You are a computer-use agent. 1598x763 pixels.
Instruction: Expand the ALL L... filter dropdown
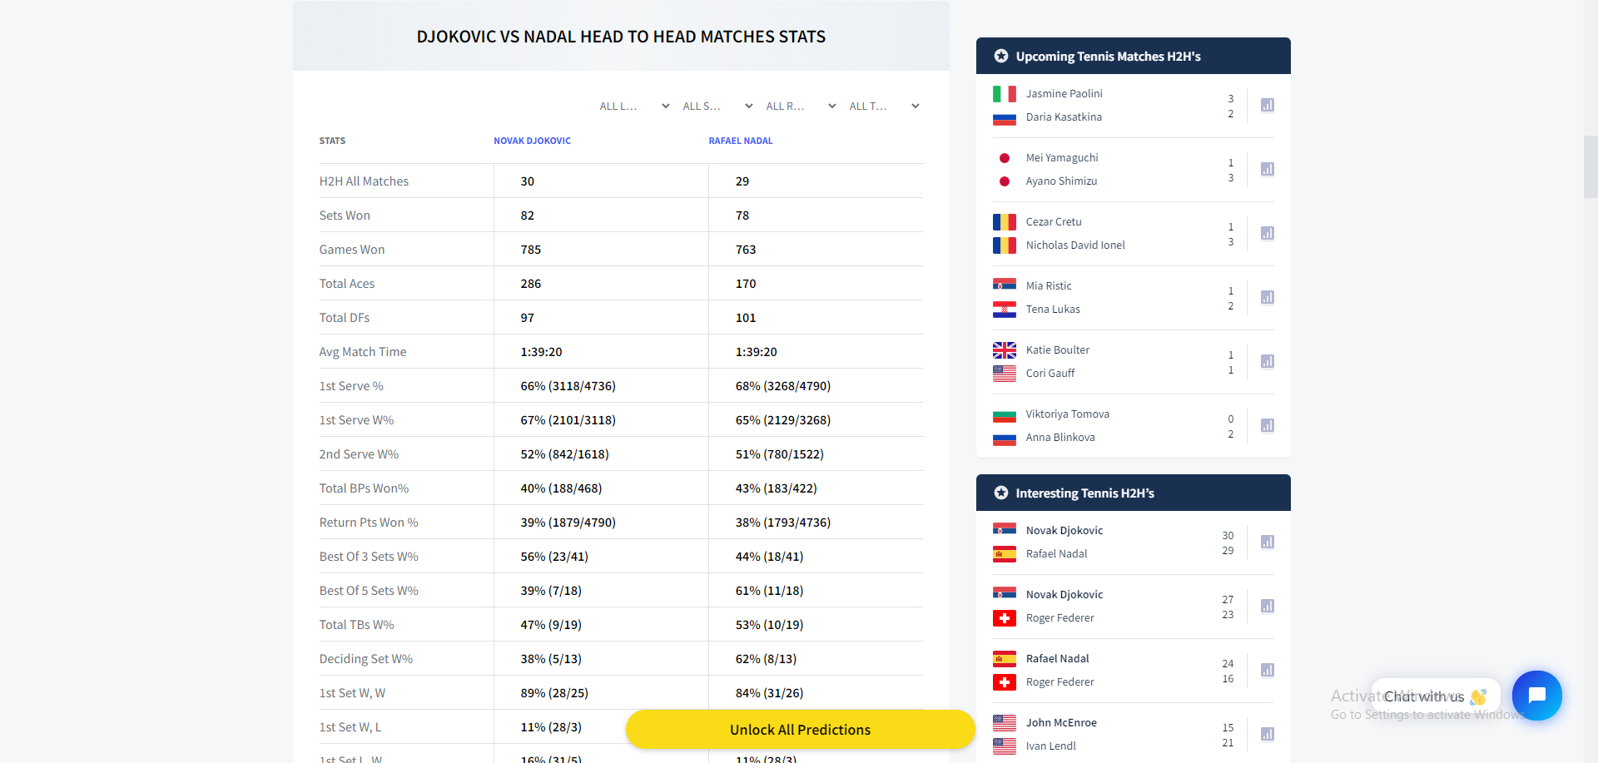coord(634,107)
